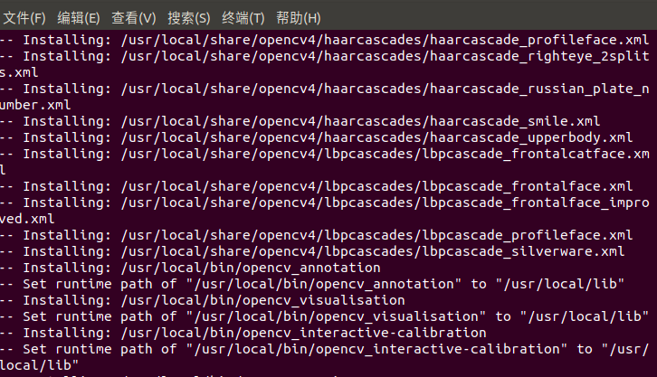Click the lbpcascade_frontalface_improved line

324,203
